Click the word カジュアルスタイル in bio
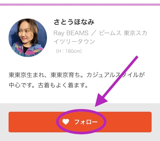The width and height of the screenshot is (160, 141). click(113, 75)
